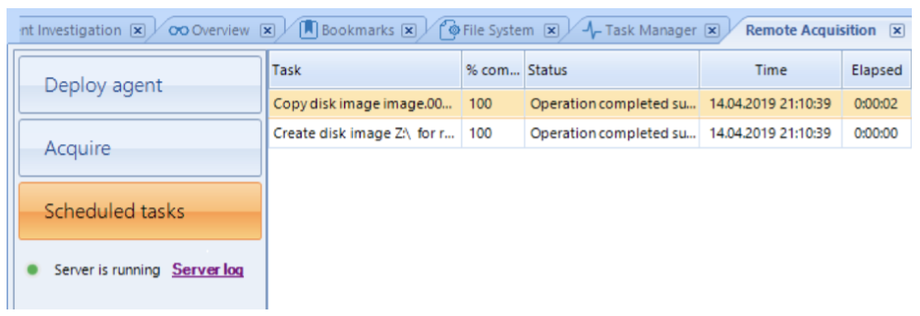Close the Task Manager tab

(x=712, y=30)
